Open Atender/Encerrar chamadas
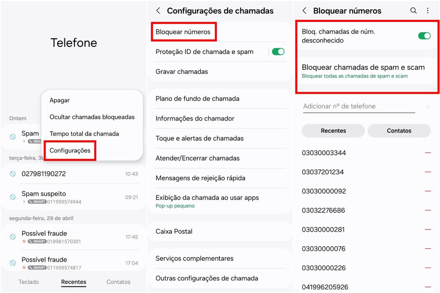The image size is (440, 293). tap(220, 158)
